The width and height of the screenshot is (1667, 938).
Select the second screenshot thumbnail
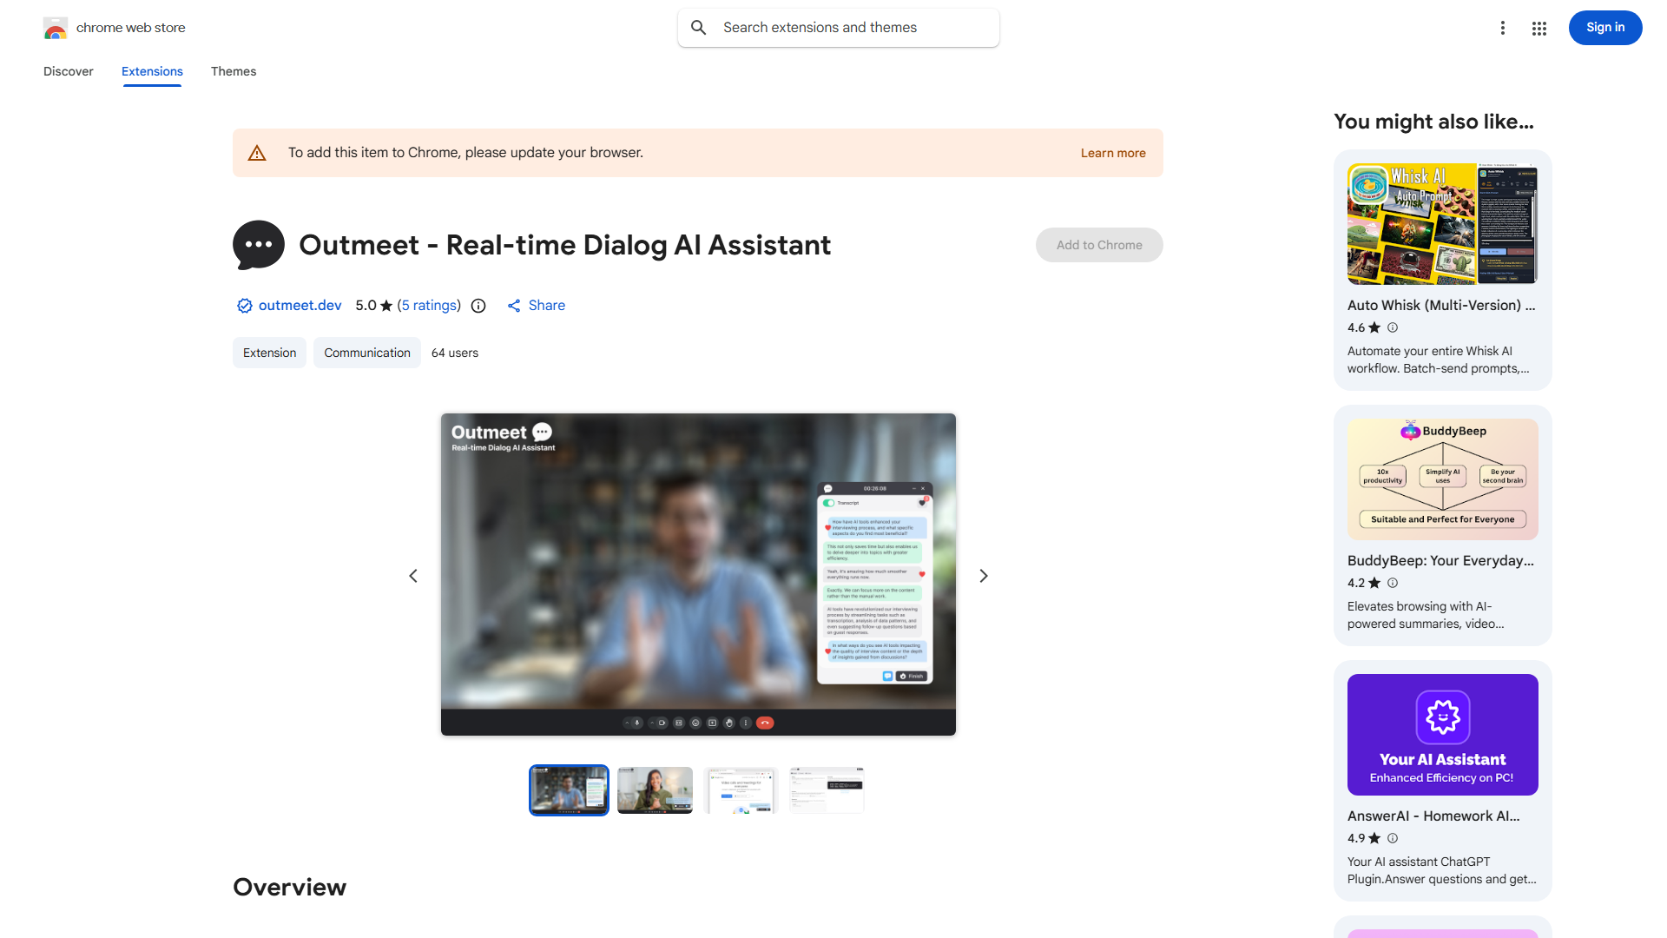[x=655, y=790]
